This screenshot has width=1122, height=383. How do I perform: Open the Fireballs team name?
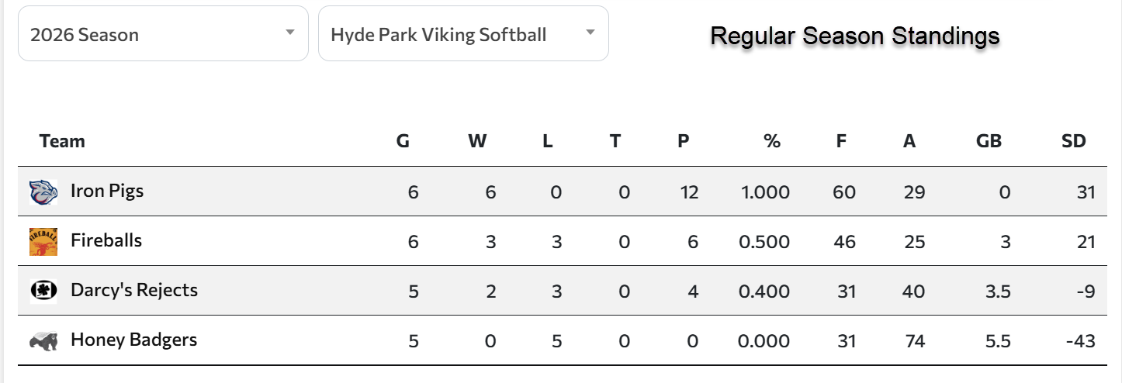coord(106,240)
